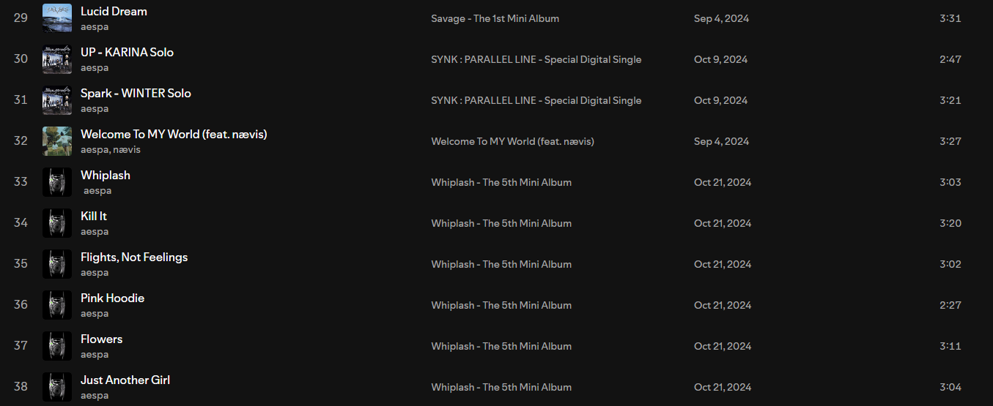Click the Spark - WINTER Solo album art

click(x=57, y=100)
